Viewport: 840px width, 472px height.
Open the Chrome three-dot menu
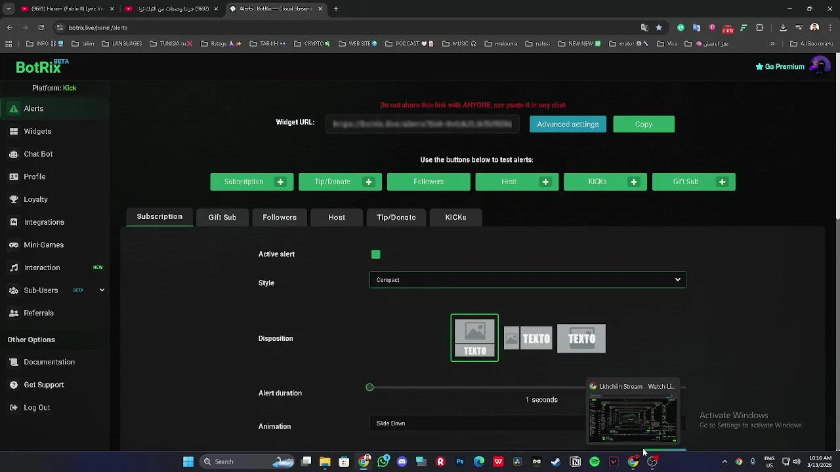[830, 28]
